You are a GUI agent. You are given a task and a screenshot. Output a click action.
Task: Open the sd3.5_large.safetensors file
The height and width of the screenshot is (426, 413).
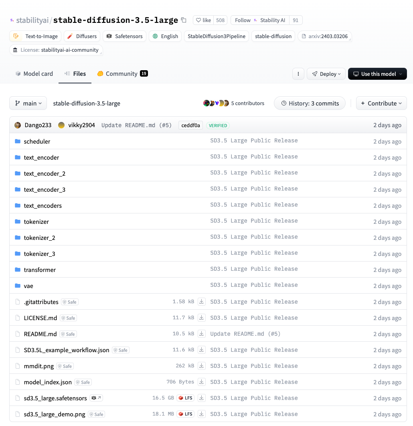click(55, 398)
